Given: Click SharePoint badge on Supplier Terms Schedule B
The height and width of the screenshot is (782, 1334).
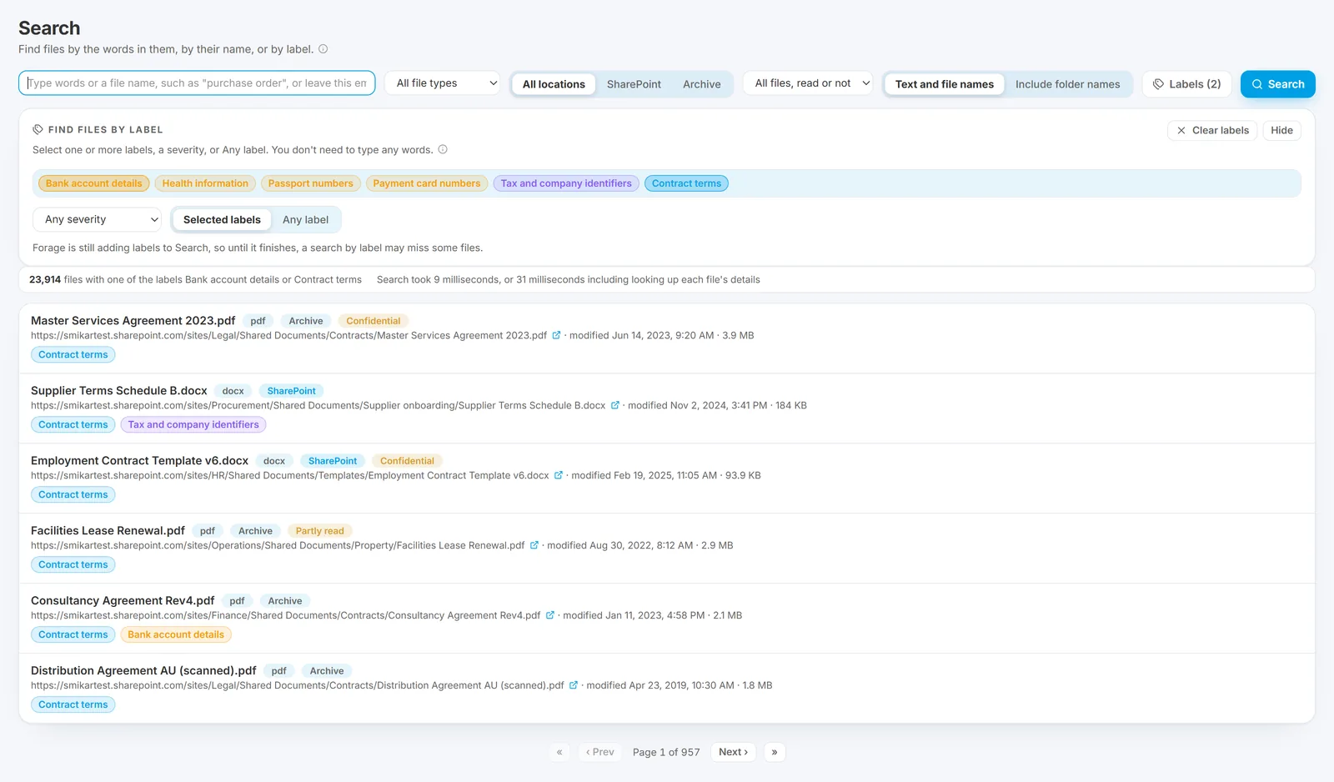Looking at the screenshot, I should 292,391.
